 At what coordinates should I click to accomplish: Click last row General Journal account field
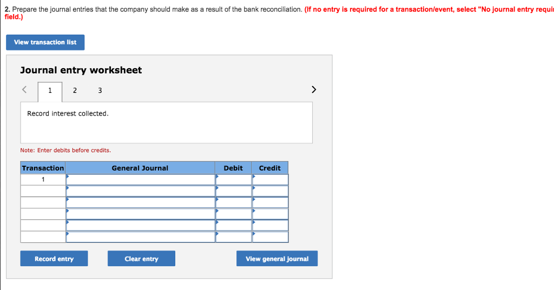(141, 237)
